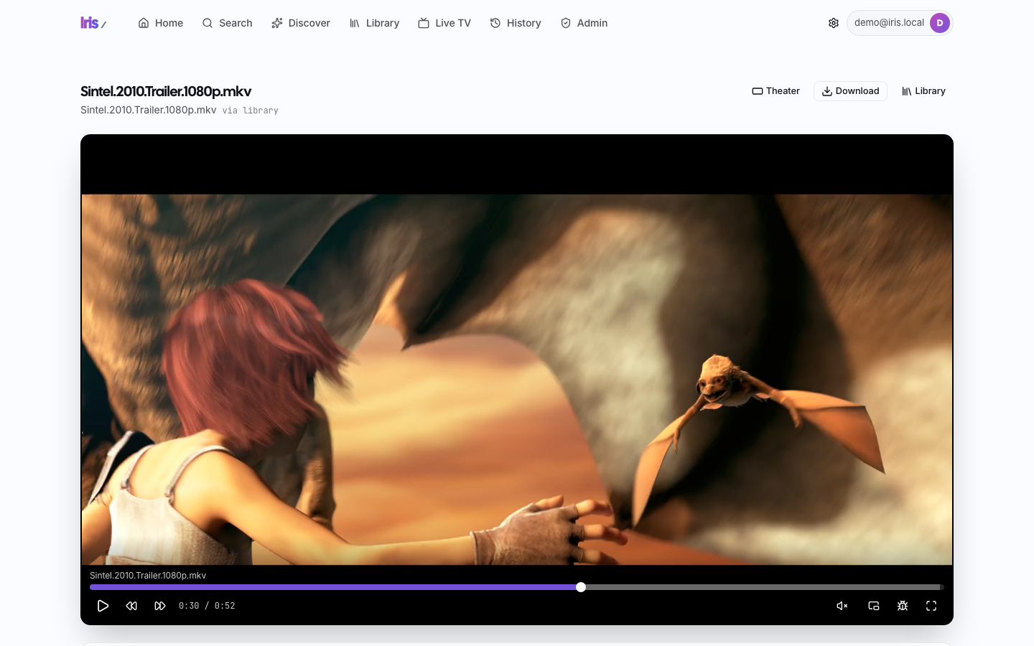View watch History

(x=516, y=23)
